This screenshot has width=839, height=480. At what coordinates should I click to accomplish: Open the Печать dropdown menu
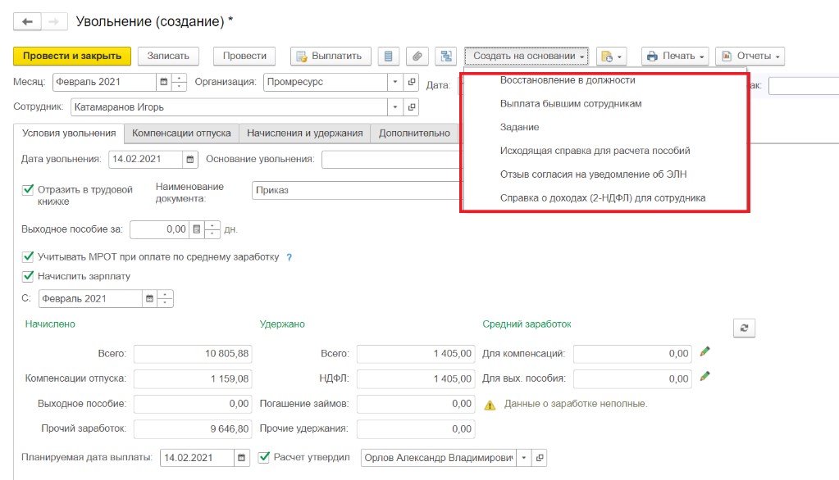(x=676, y=56)
